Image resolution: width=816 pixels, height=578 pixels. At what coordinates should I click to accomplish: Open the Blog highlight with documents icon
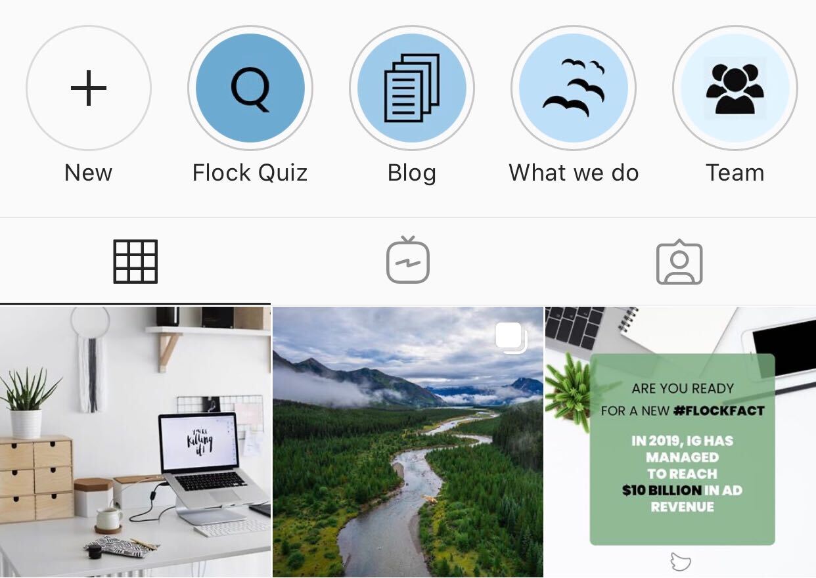pyautogui.click(x=412, y=88)
